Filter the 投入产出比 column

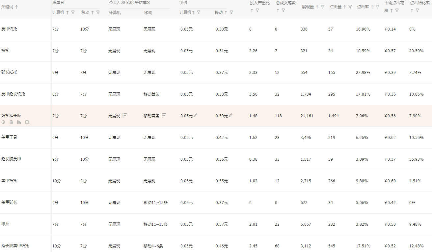tap(257, 11)
